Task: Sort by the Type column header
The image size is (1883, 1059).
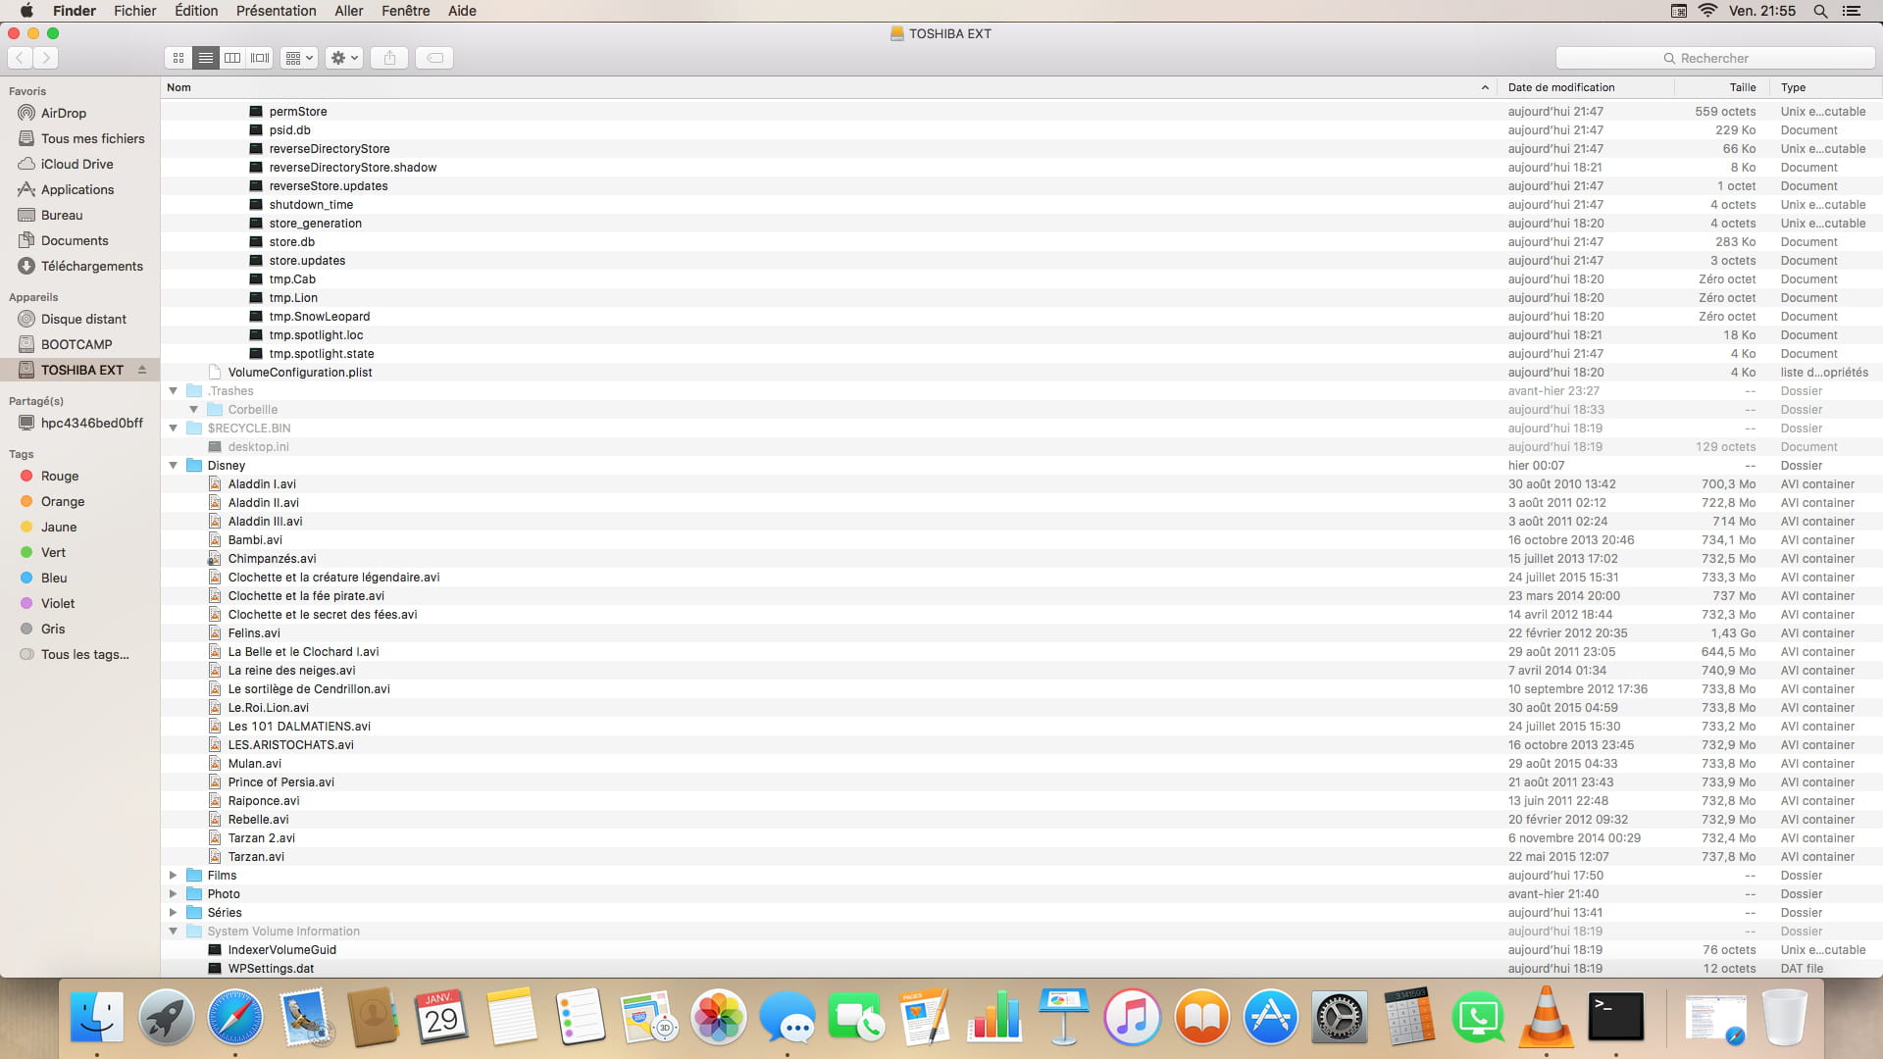Action: pos(1826,87)
